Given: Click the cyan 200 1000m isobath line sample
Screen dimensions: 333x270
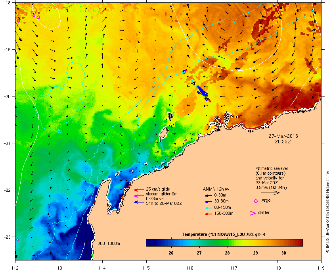Looking at the screenshot, I should tap(106, 247).
